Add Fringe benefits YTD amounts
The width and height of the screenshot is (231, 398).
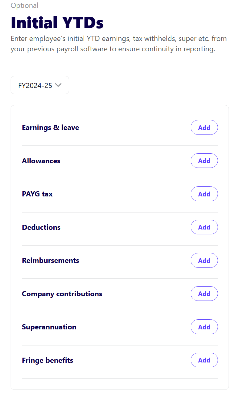point(204,360)
